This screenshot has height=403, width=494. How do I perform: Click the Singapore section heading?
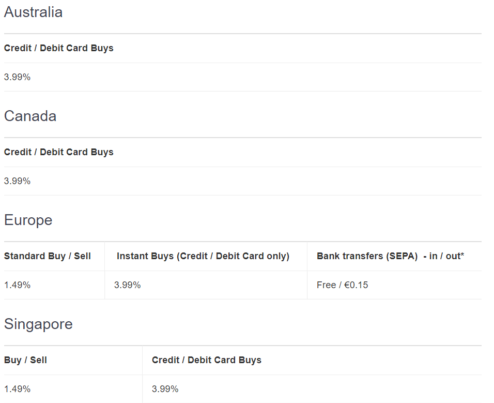point(38,324)
